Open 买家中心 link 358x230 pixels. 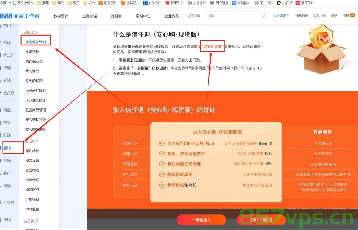pos(319,16)
